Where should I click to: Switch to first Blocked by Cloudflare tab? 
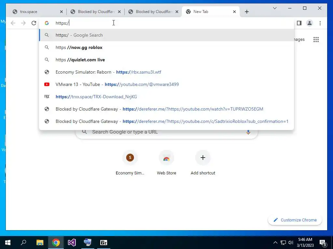pos(96,12)
